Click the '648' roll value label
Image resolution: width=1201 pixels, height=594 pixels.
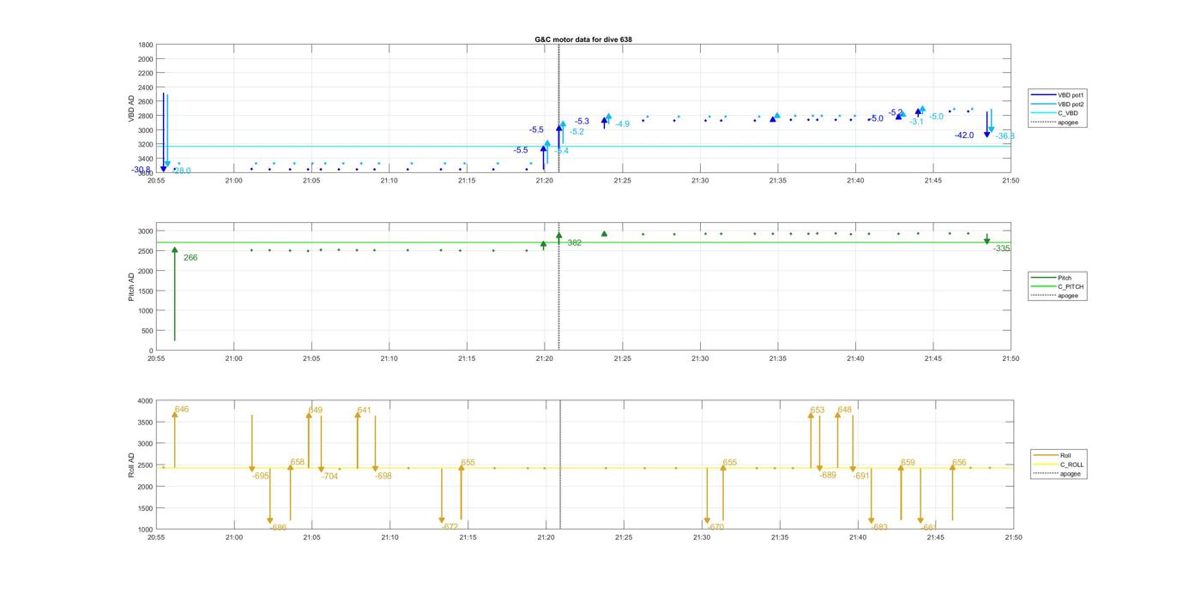(845, 410)
